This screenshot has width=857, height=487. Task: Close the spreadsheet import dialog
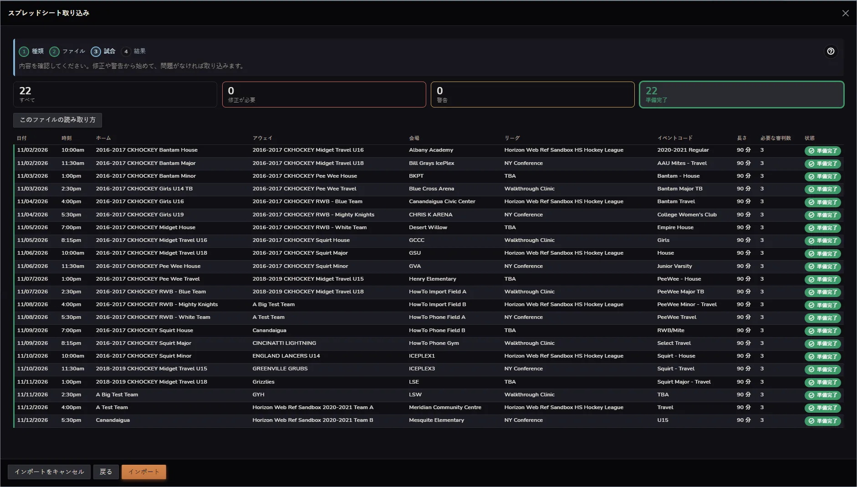(845, 13)
